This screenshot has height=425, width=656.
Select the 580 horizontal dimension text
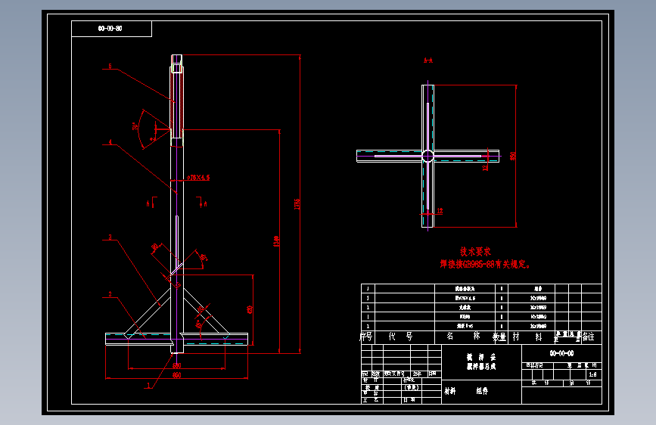pyautogui.click(x=176, y=365)
